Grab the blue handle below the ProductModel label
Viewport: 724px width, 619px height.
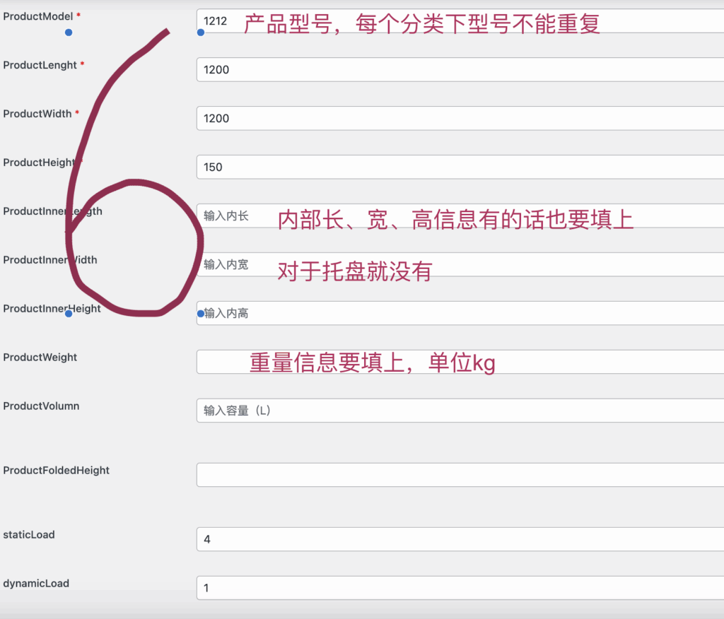pos(69,32)
